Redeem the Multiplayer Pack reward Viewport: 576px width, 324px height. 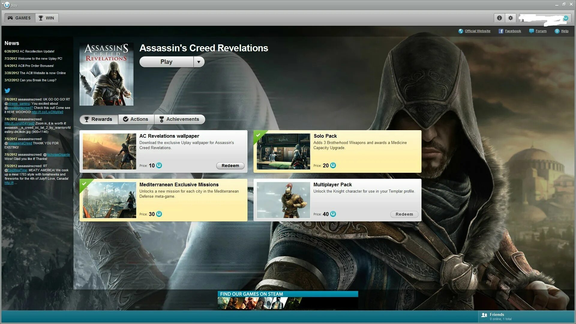coord(404,214)
